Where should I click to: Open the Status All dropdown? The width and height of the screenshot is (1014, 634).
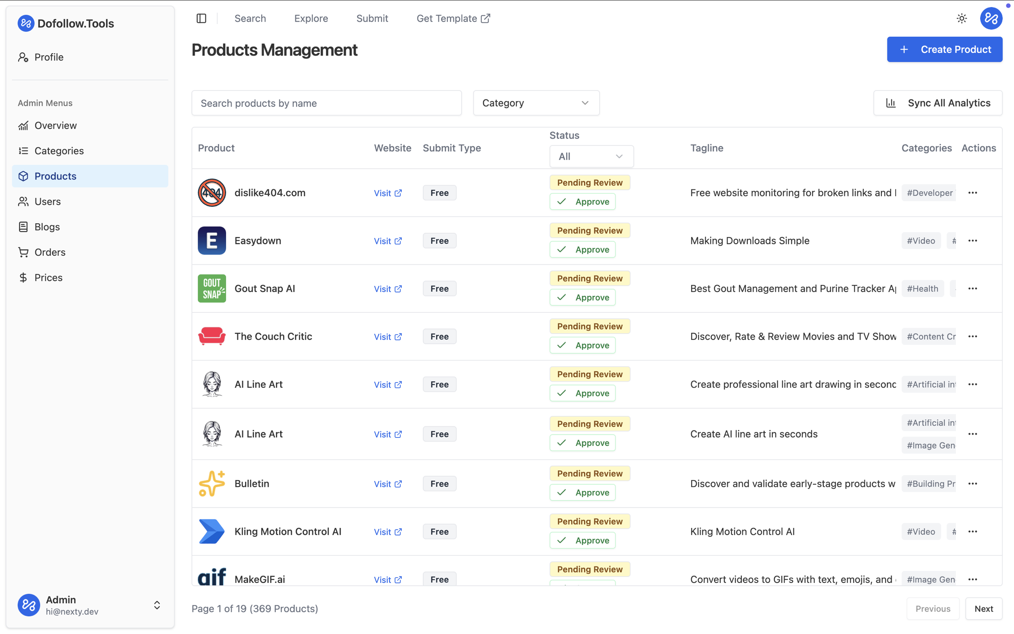click(591, 156)
